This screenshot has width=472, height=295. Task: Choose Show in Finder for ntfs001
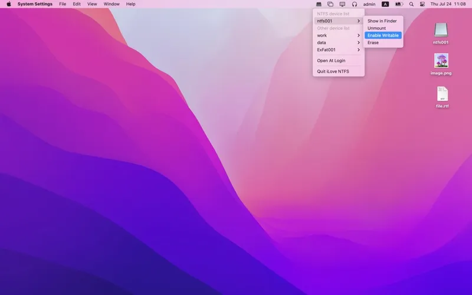click(x=383, y=21)
